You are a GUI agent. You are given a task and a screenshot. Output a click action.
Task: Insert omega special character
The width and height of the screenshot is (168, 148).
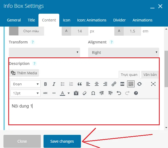click(93, 93)
